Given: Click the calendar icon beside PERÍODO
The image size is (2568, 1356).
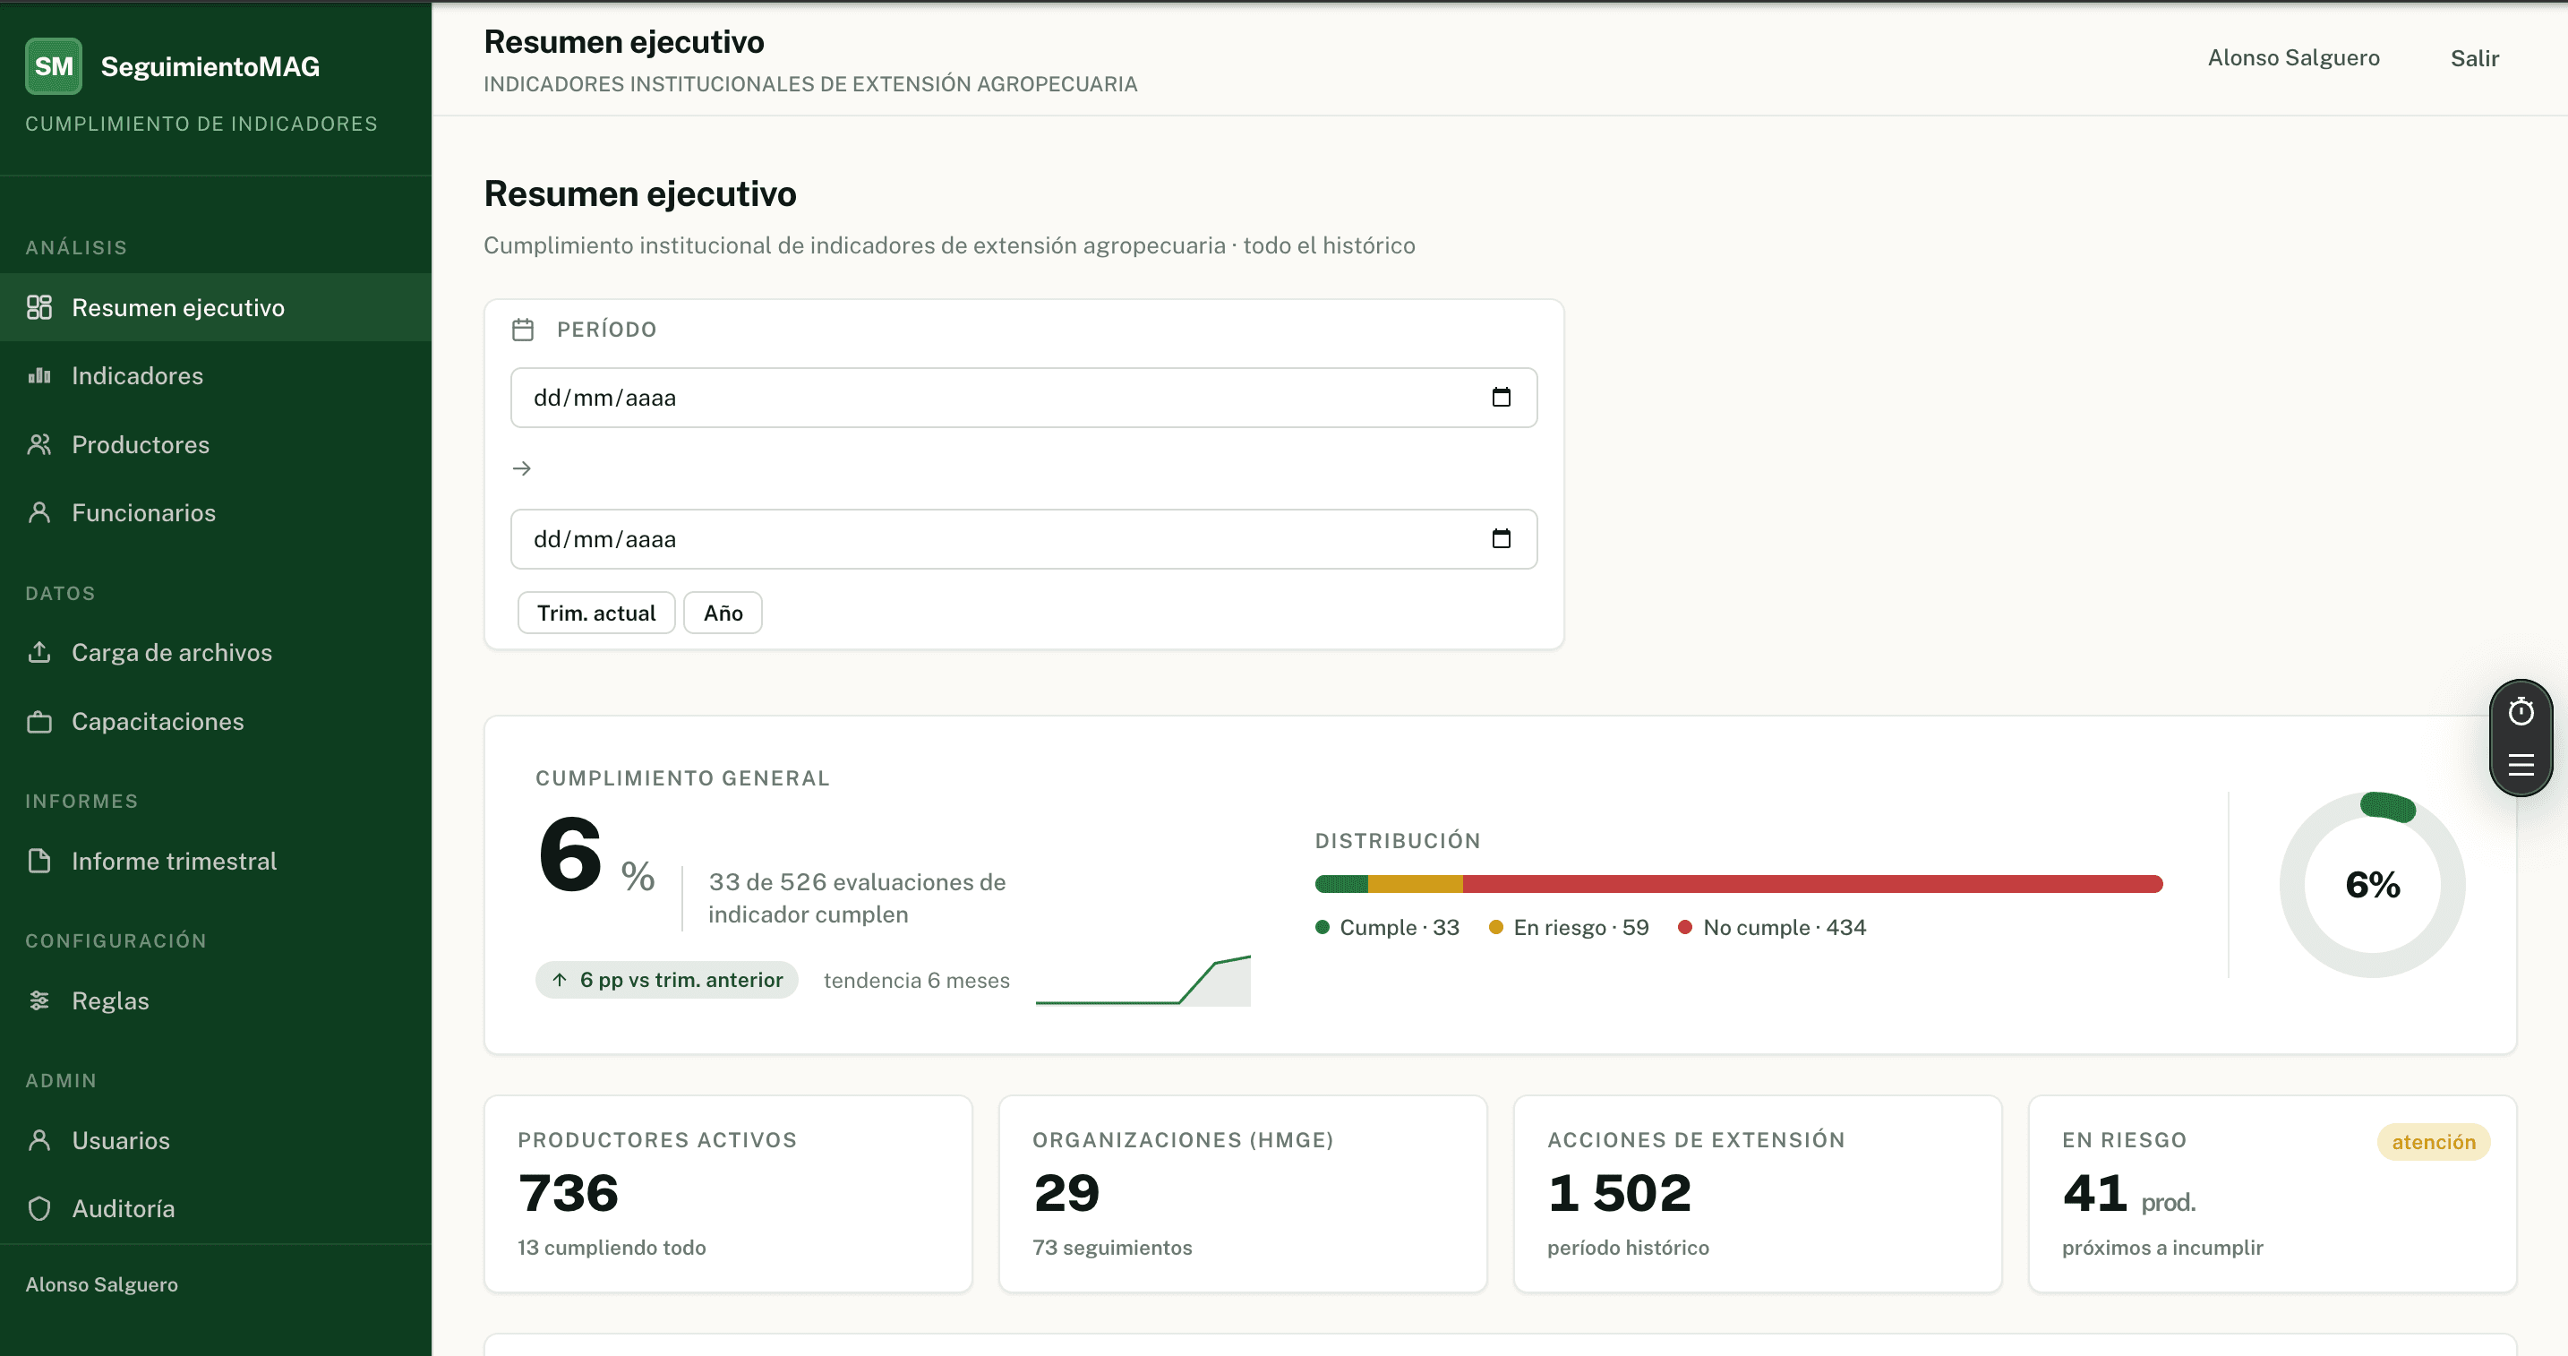Looking at the screenshot, I should [522, 329].
